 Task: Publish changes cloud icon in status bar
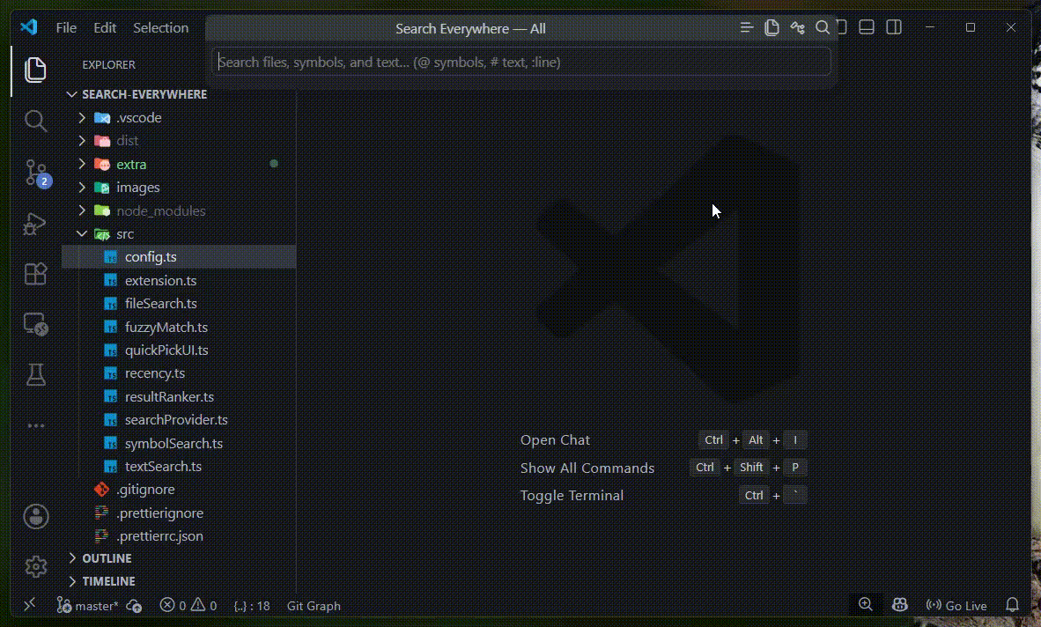(x=134, y=606)
